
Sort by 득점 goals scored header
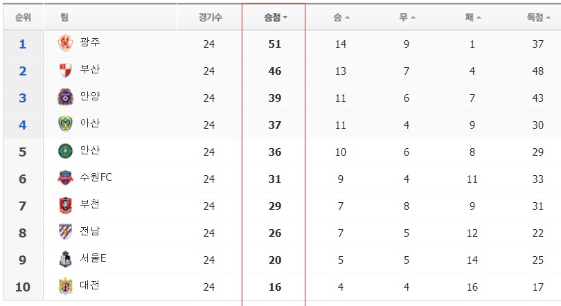538,17
